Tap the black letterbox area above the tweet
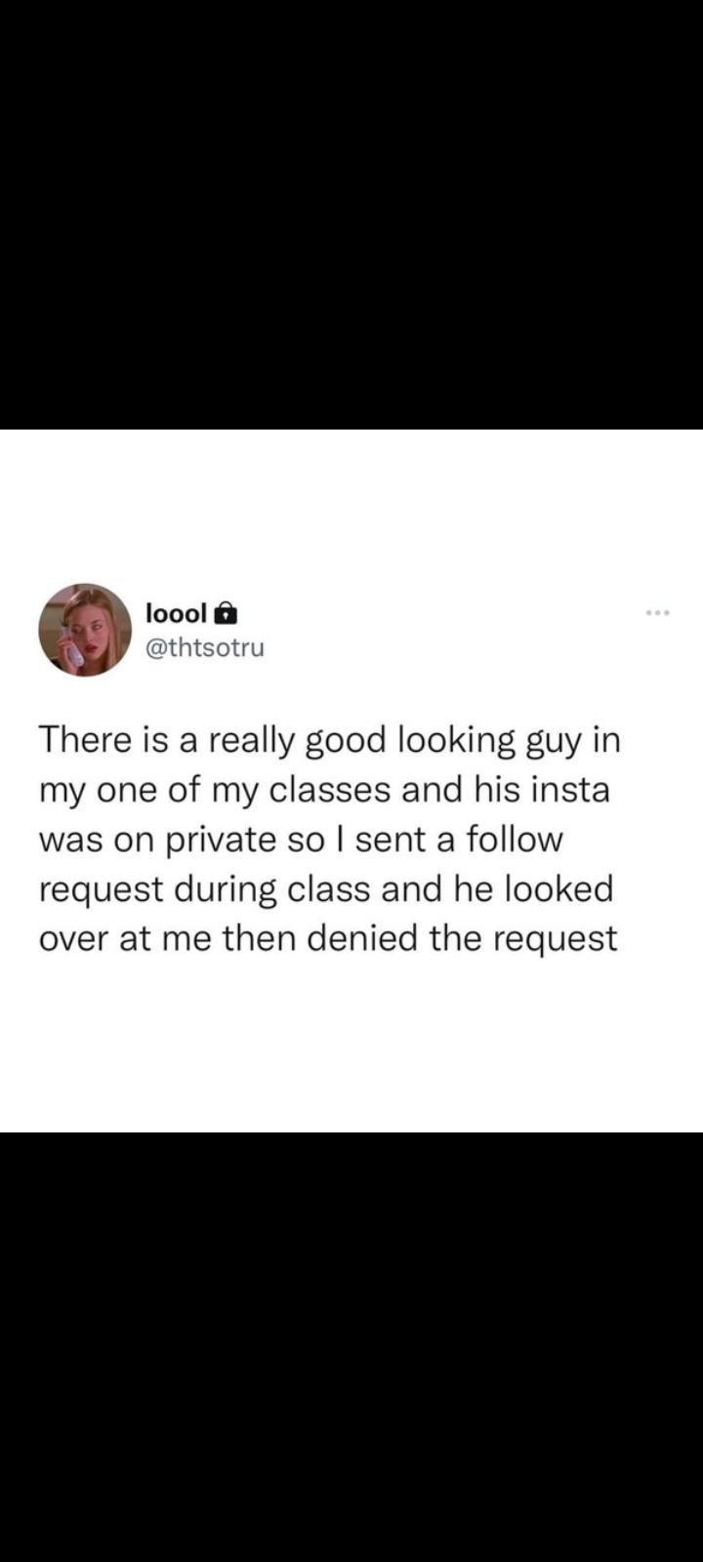703x1562 pixels. 351,215
